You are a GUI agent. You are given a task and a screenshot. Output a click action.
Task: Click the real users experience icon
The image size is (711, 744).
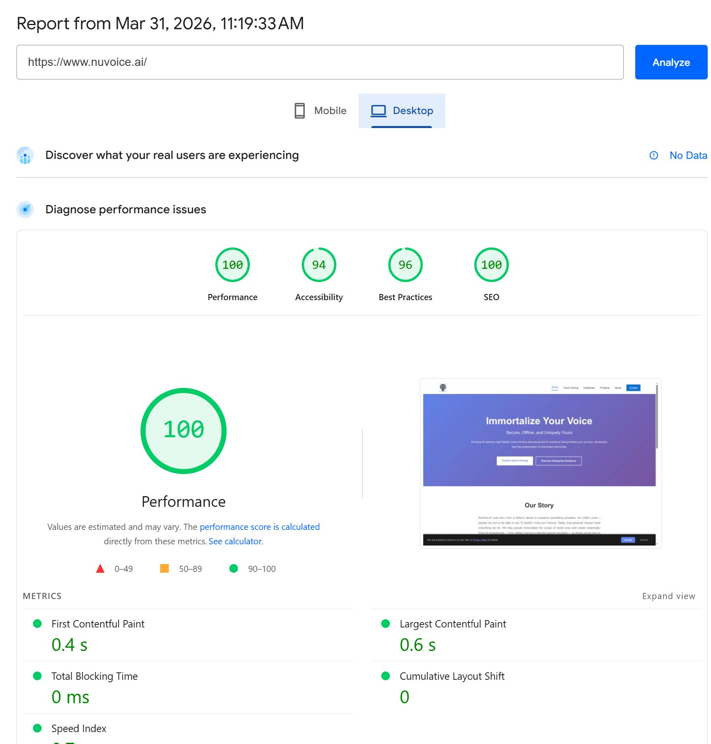25,155
